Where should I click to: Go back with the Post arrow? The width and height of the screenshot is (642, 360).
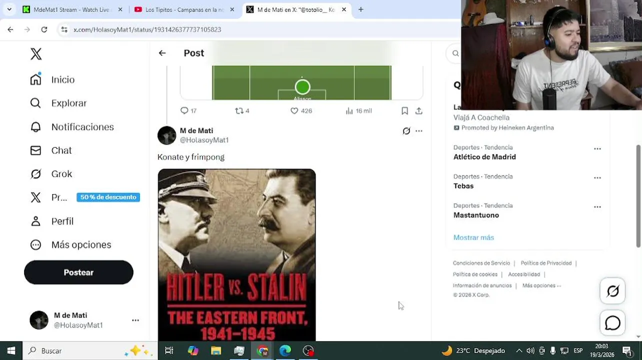click(162, 53)
